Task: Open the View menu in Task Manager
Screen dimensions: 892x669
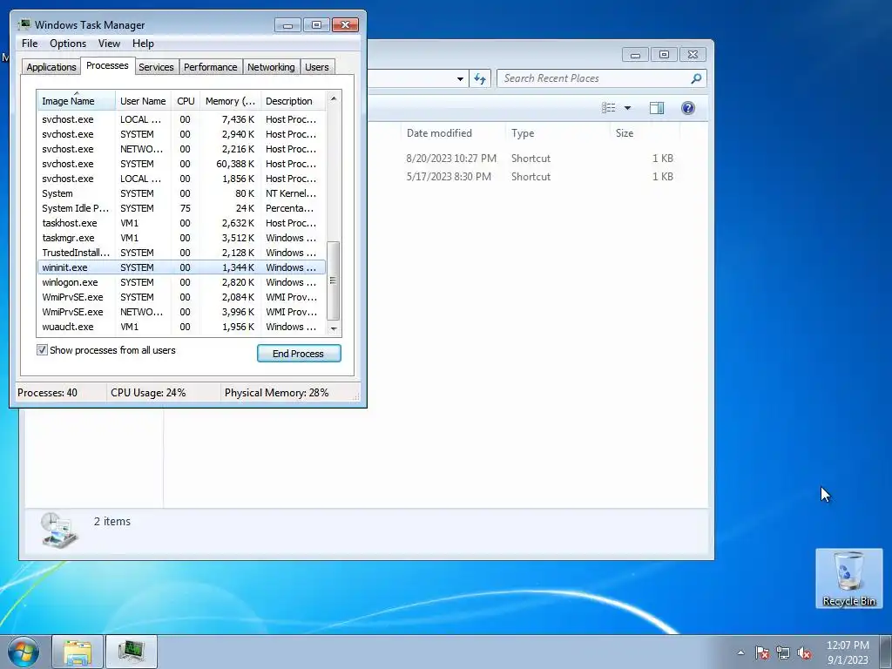Action: click(109, 44)
